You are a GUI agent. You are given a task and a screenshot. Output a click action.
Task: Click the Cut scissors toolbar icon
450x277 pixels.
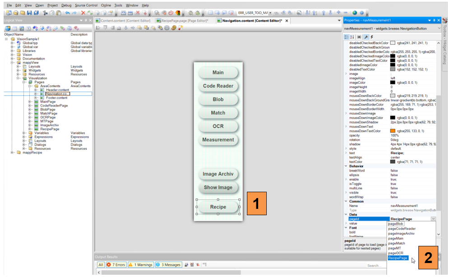coord(46,13)
